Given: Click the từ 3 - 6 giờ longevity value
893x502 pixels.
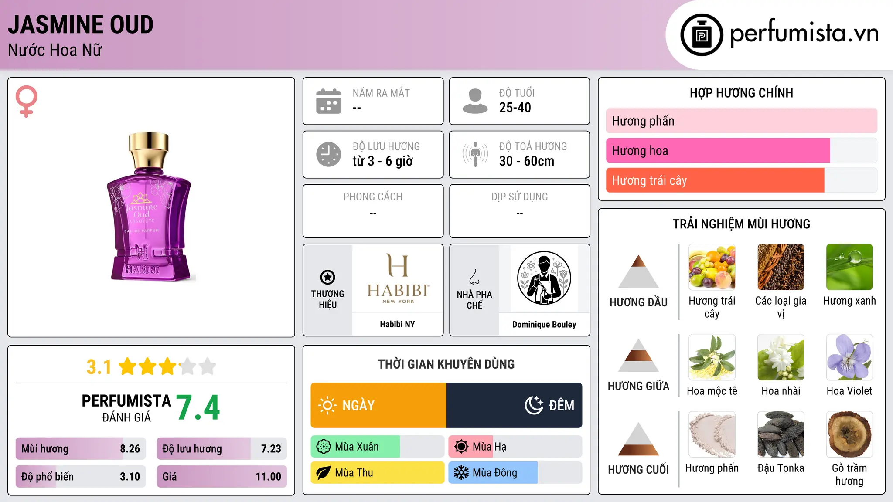Looking at the screenshot, I should coord(382,161).
